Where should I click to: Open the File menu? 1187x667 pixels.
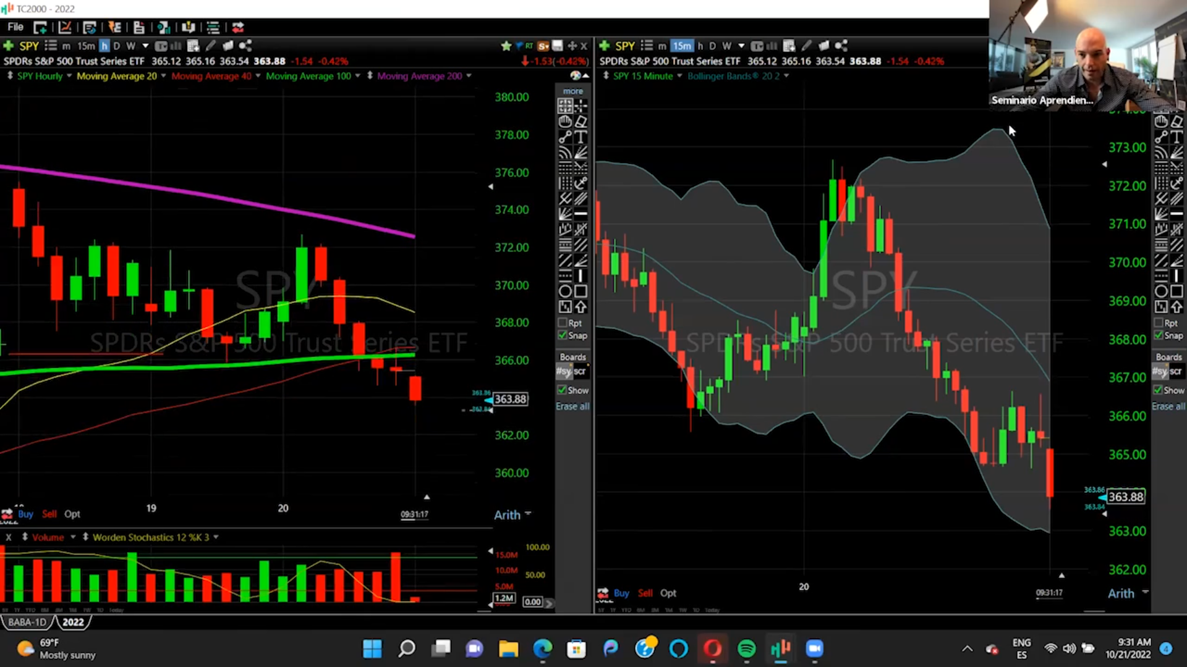[x=15, y=27]
